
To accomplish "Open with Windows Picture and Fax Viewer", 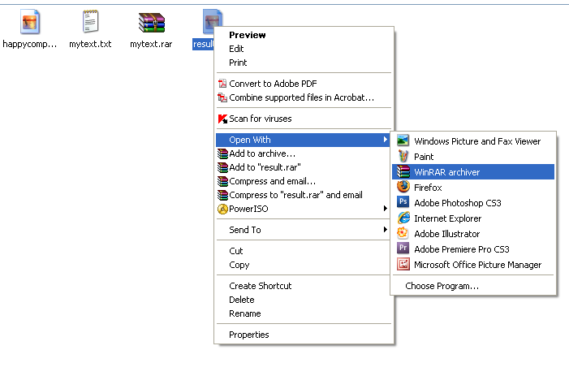I will click(x=473, y=141).
